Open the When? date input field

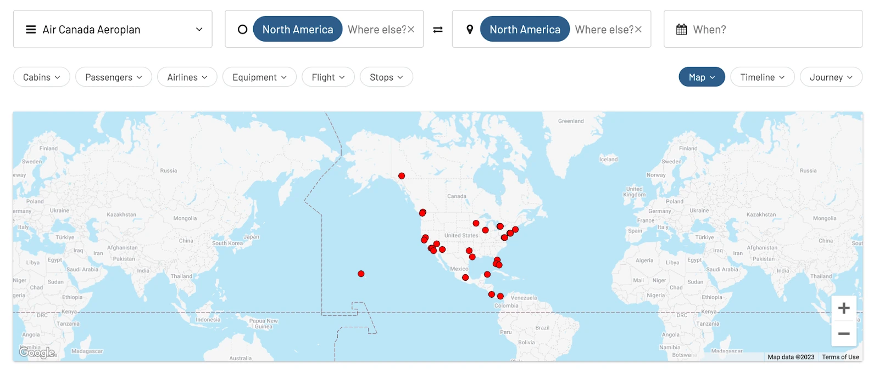pos(763,29)
